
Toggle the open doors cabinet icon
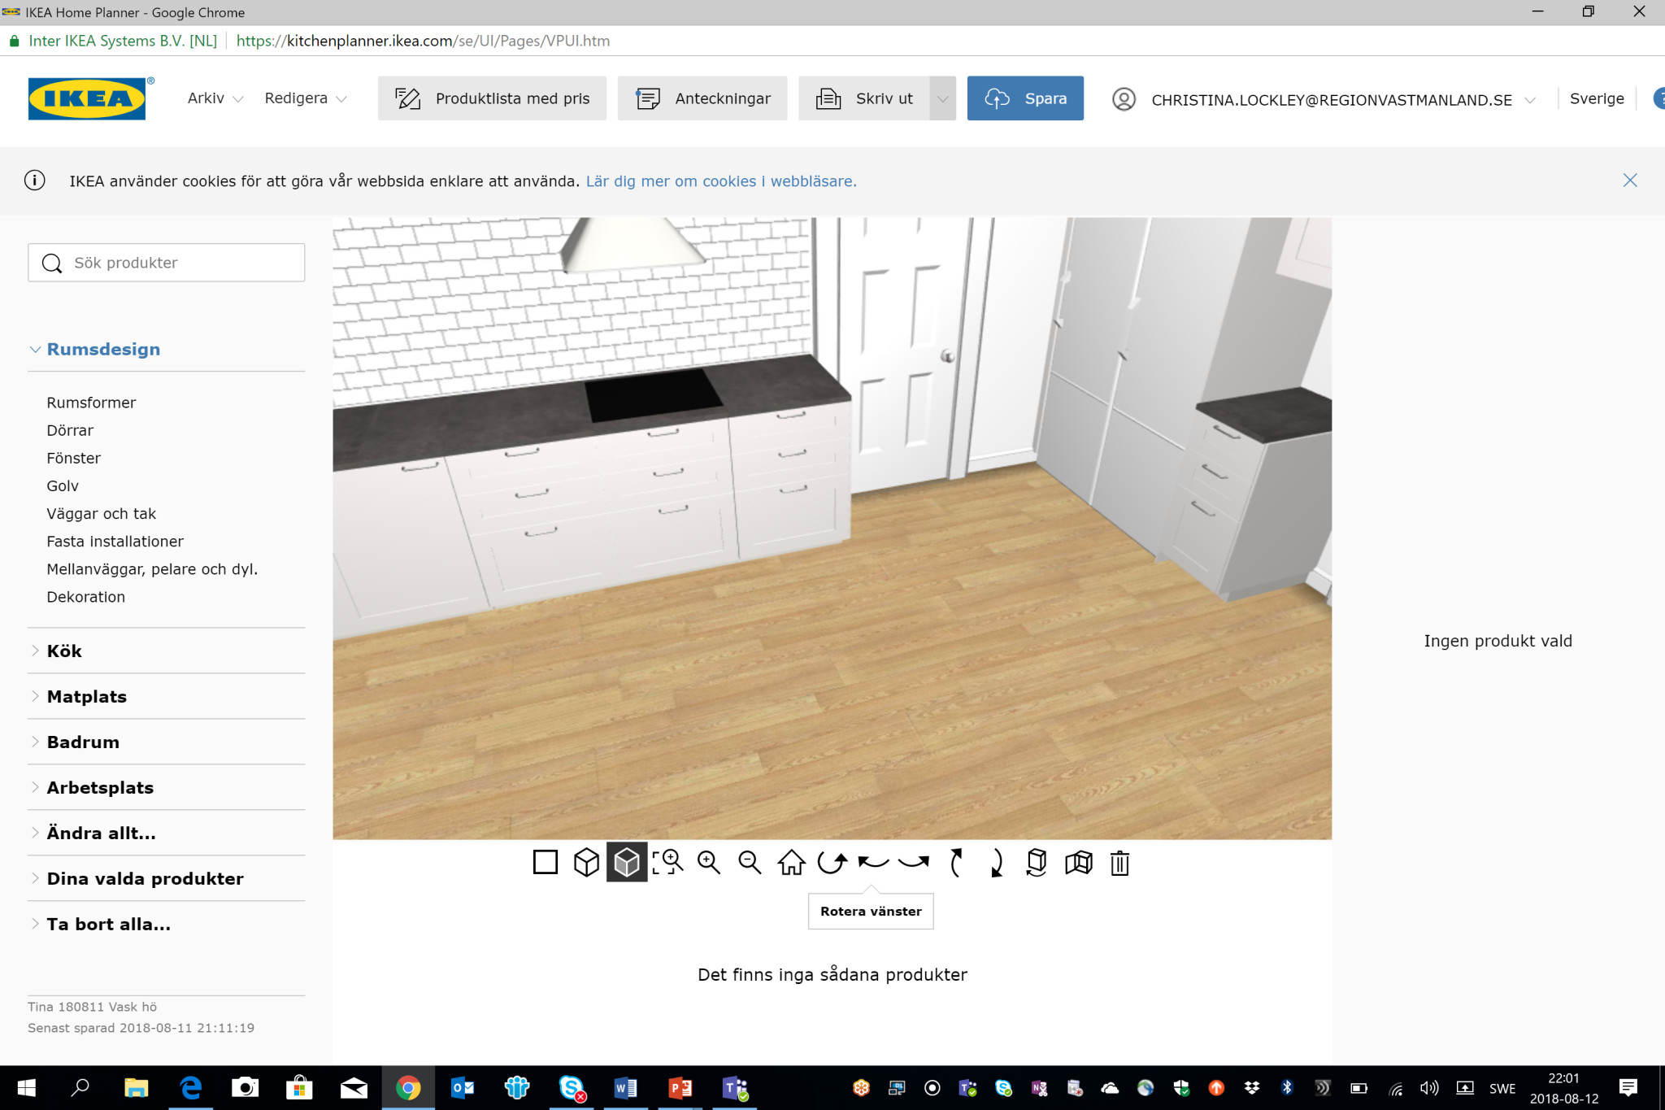(x=1079, y=862)
